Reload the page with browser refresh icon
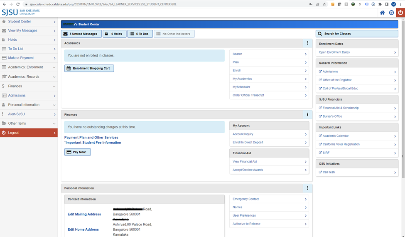 18,4
